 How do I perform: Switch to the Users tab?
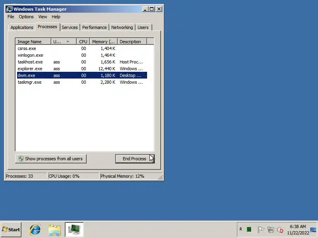tap(143, 27)
